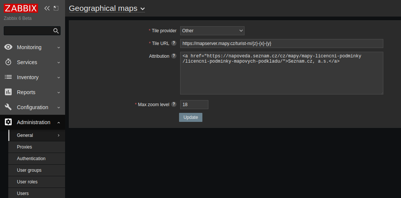Open the Inventory menu
Image resolution: width=401 pixels, height=198 pixels.
tap(32, 77)
